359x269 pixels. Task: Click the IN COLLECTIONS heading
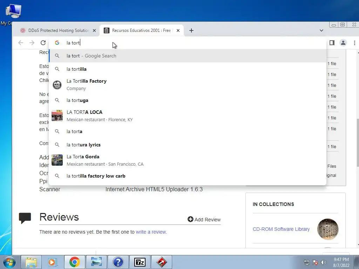[273, 204]
